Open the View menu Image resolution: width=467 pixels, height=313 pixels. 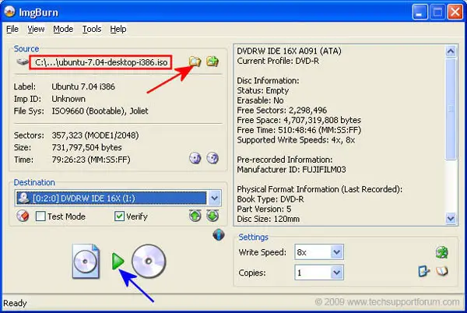pos(36,29)
